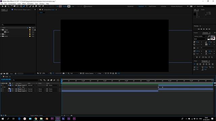Choose the Standard workspace
Screen dimensions: 216x121
point(141,6)
